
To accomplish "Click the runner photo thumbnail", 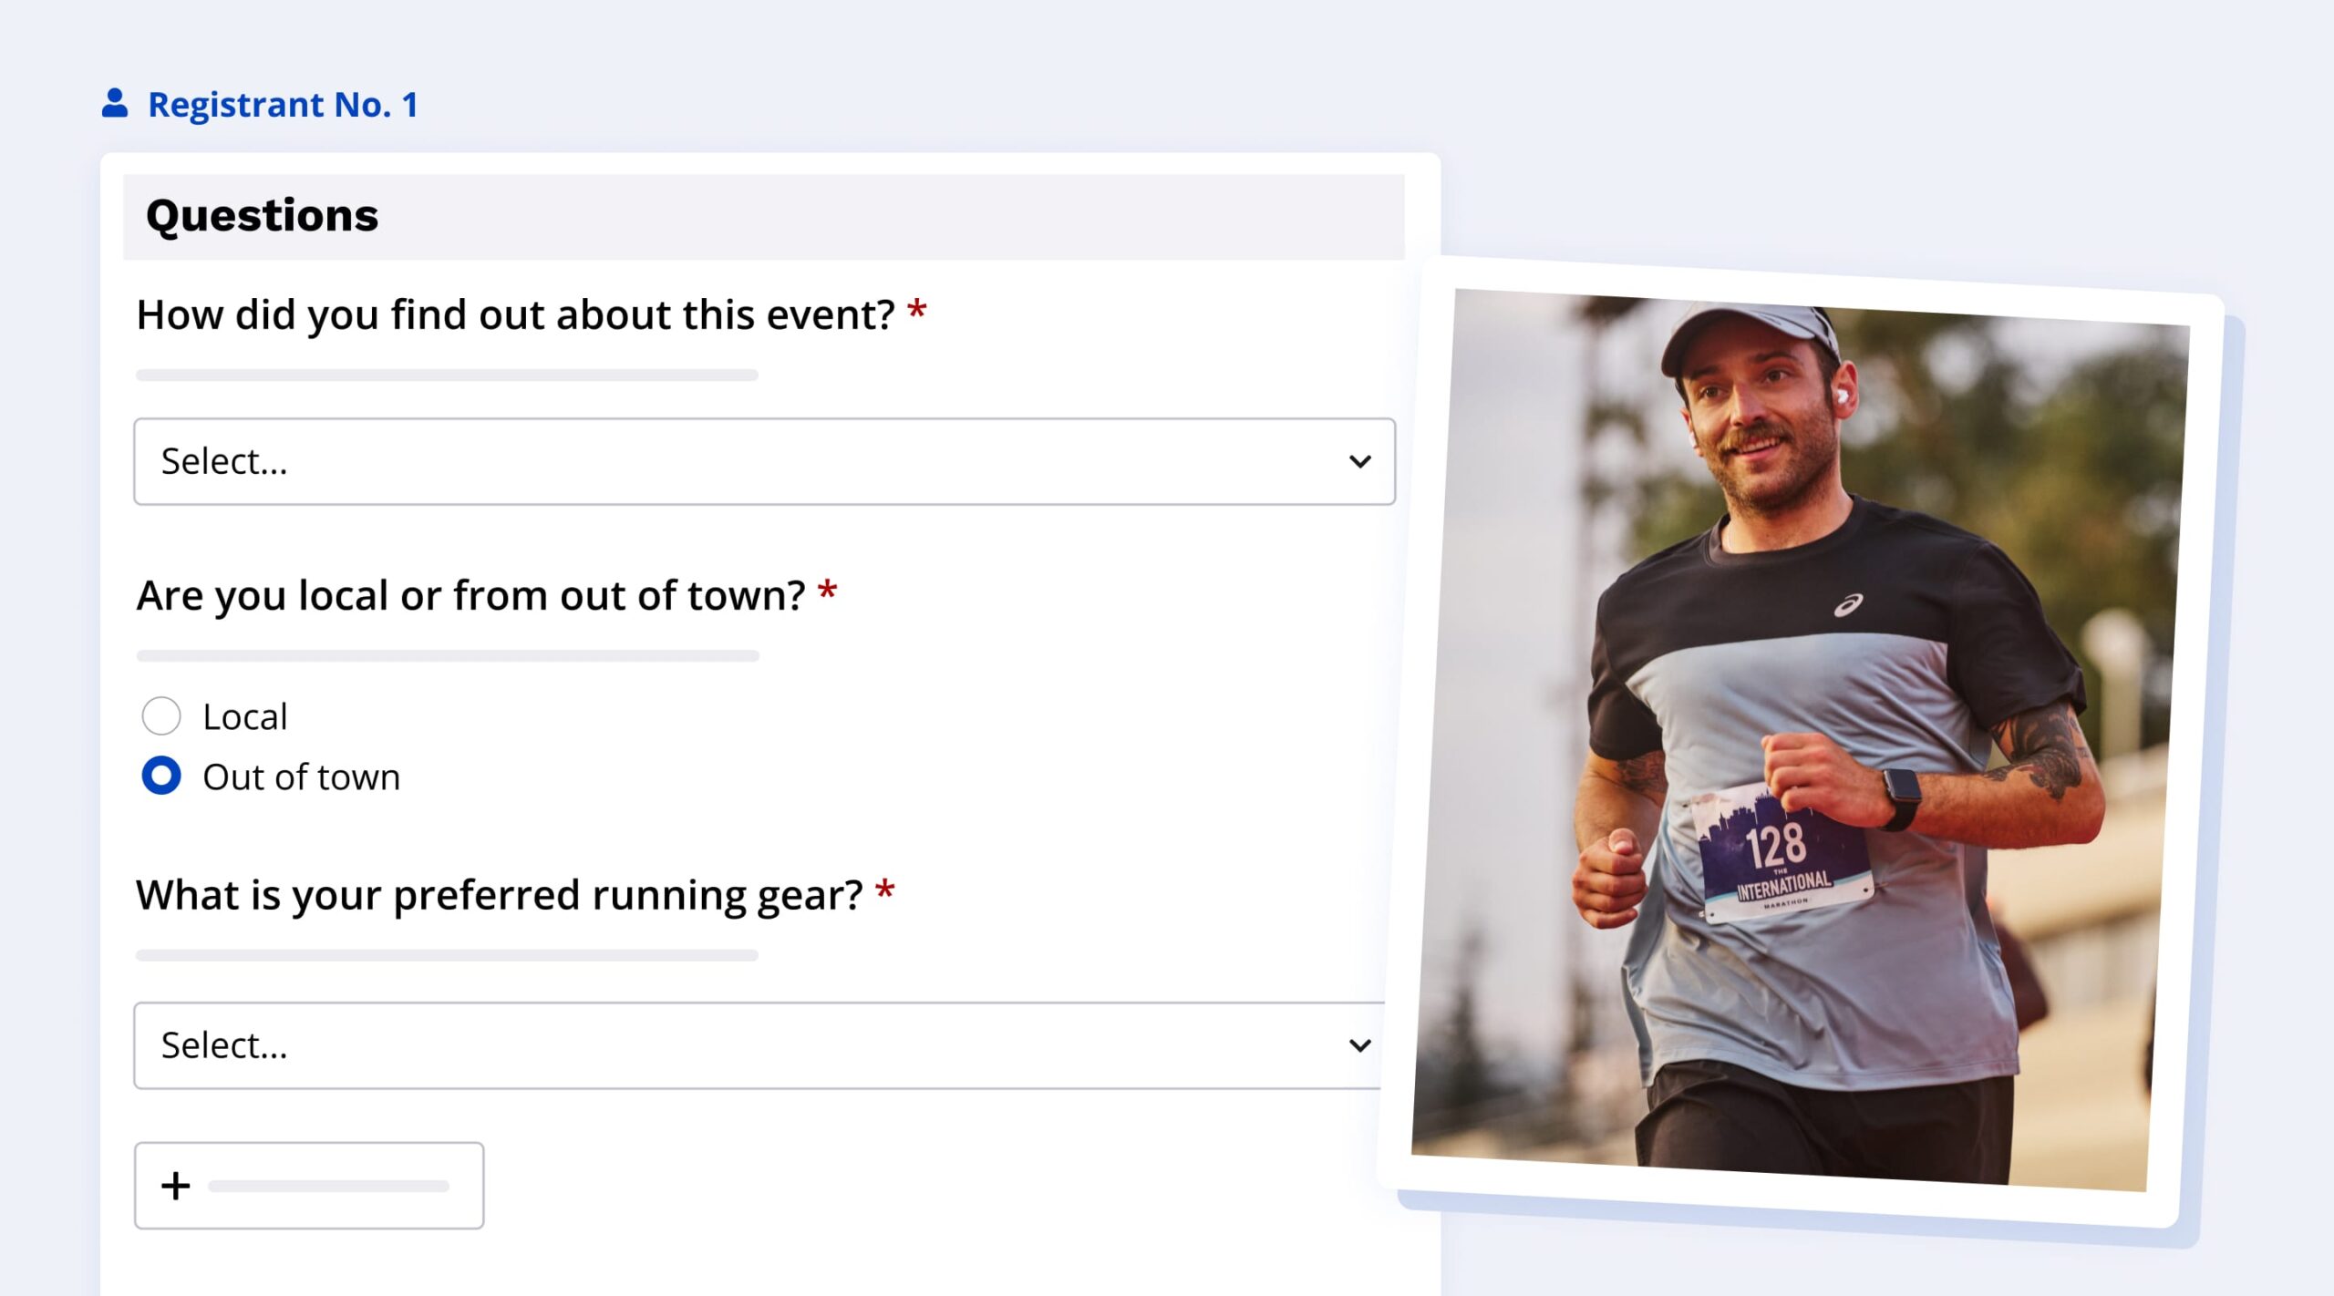I will pos(1800,738).
